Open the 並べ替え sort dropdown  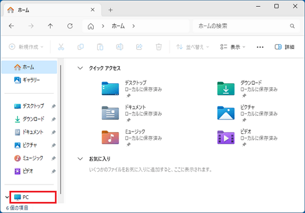tap(192, 47)
